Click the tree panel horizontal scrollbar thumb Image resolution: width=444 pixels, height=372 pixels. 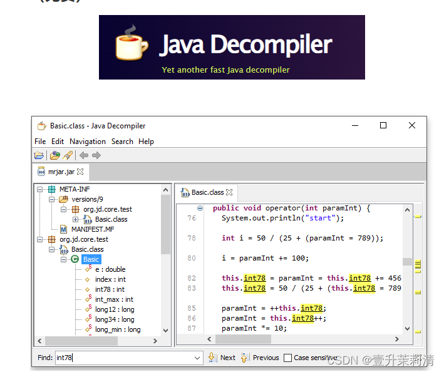(x=81, y=341)
